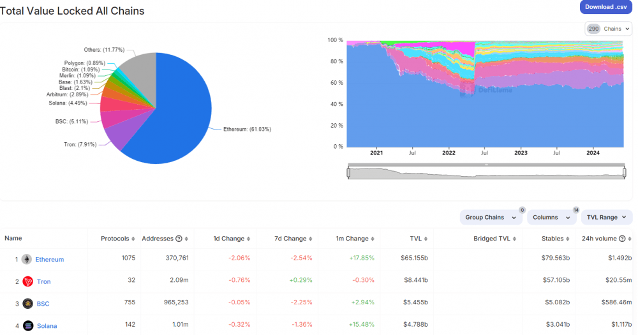638x335 pixels.
Task: Click Ethereum protocols count 1075
Action: [128, 258]
